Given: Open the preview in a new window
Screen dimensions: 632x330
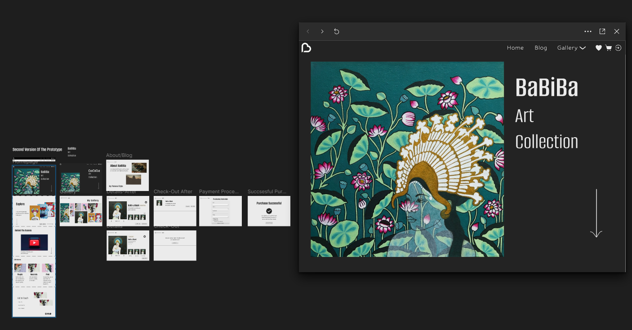Looking at the screenshot, I should pos(602,31).
